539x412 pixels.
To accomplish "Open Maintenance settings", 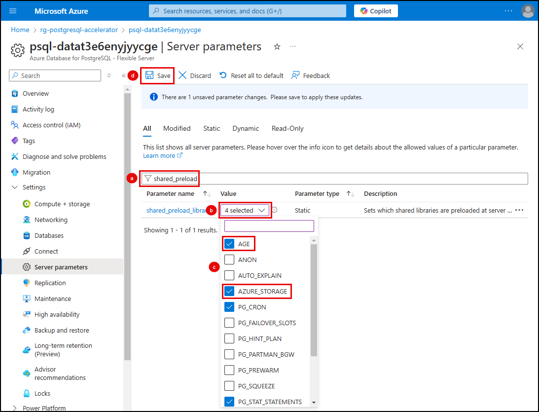I will tap(53, 299).
